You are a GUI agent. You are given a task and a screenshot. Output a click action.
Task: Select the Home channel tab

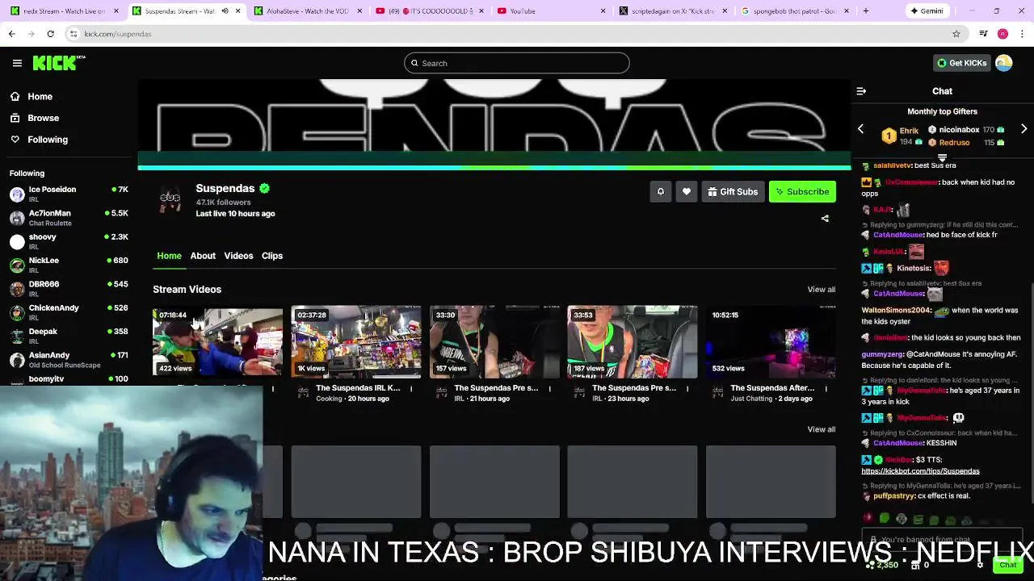(x=169, y=256)
